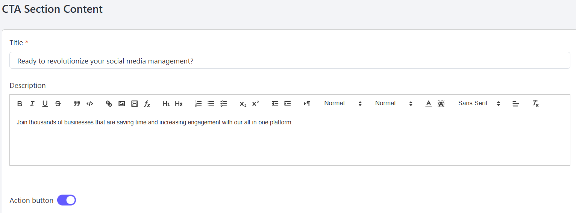576x213 pixels.
Task: Open the text color picker
Action: (429, 104)
